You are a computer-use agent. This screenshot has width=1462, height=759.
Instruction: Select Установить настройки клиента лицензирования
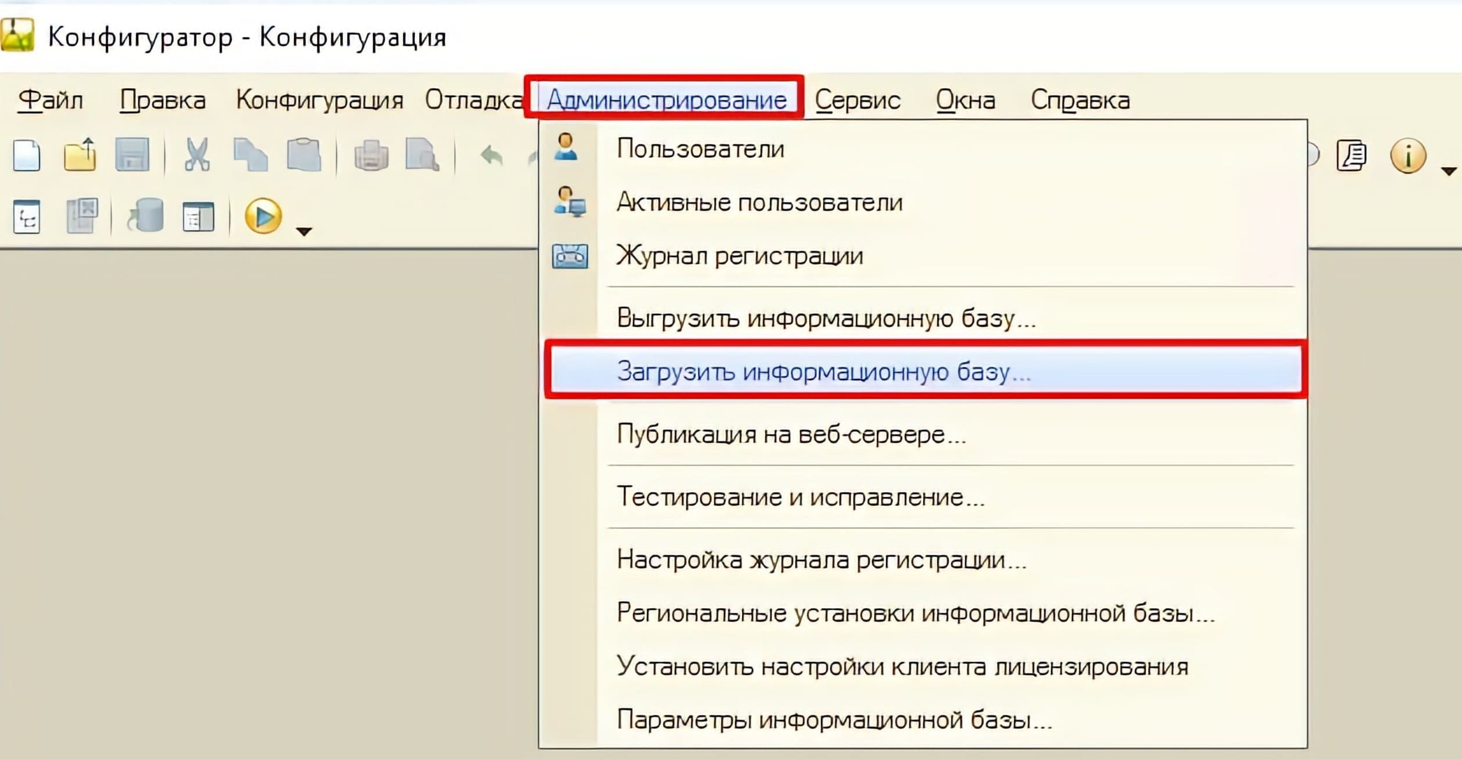[x=923, y=667]
